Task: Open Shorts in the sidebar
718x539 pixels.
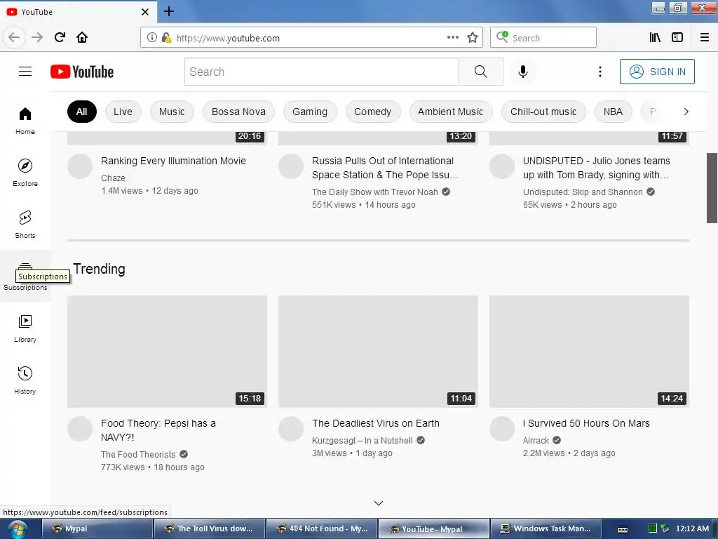Action: pos(25,224)
